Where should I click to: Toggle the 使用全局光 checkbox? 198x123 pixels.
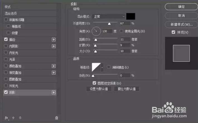(x=121, y=31)
